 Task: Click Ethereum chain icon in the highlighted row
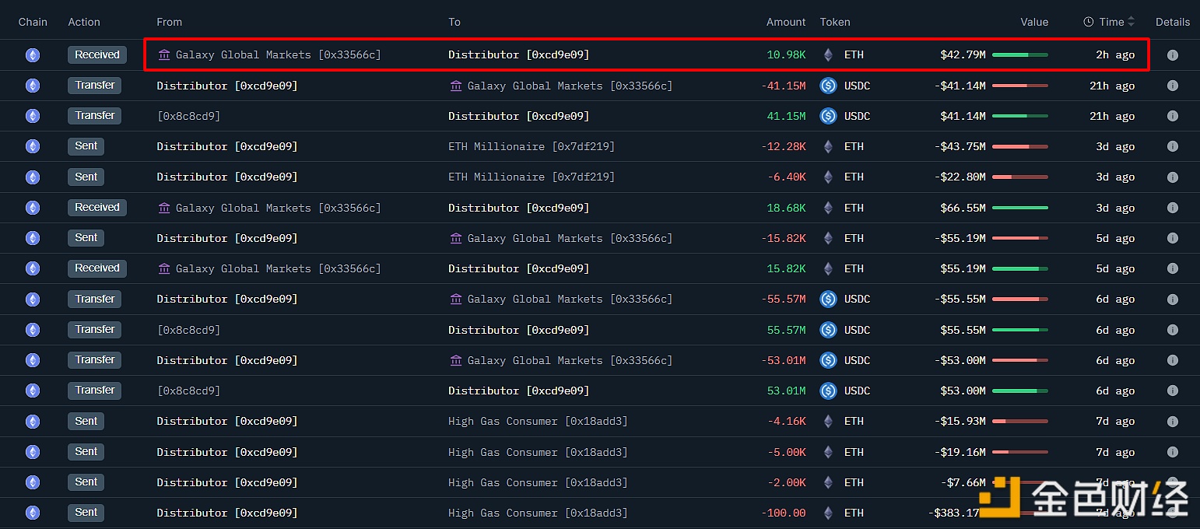[x=33, y=55]
